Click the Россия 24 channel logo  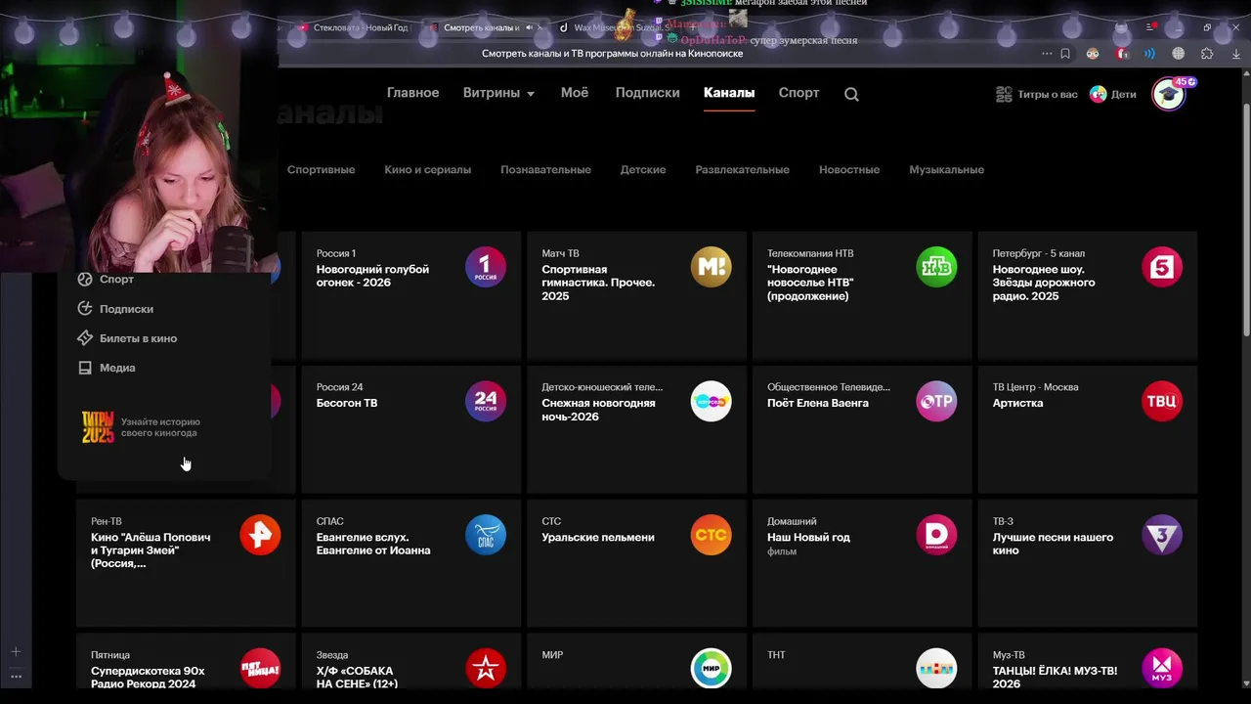click(486, 401)
